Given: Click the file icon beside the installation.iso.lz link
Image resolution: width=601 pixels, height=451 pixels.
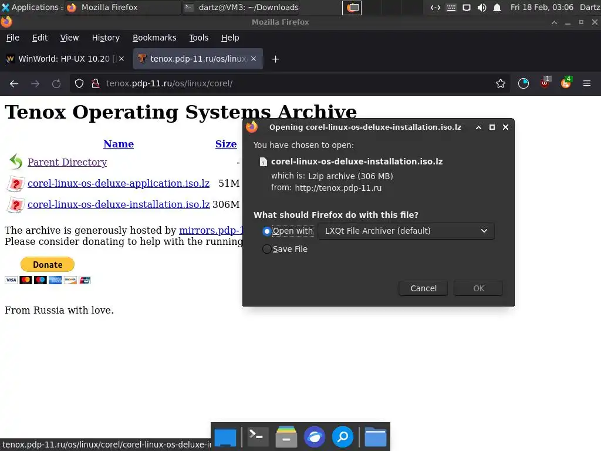Looking at the screenshot, I should pos(16,205).
